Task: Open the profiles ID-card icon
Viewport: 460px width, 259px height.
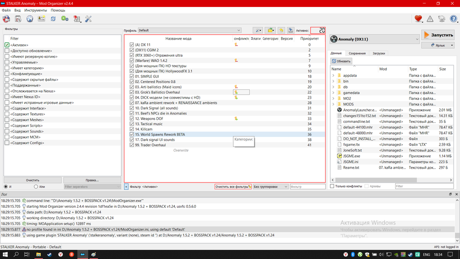Action: pos(41,19)
